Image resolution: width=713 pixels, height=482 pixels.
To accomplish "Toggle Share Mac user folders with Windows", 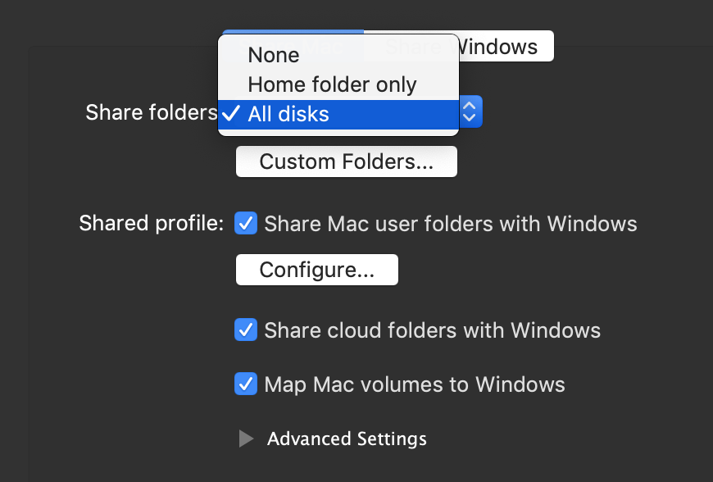I will 246,223.
